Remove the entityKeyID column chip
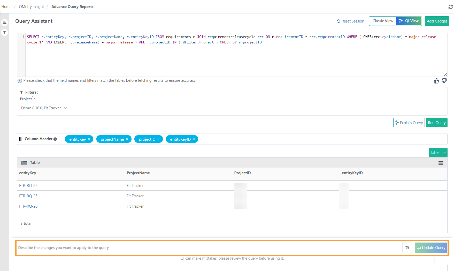The image size is (454, 271). (194, 139)
